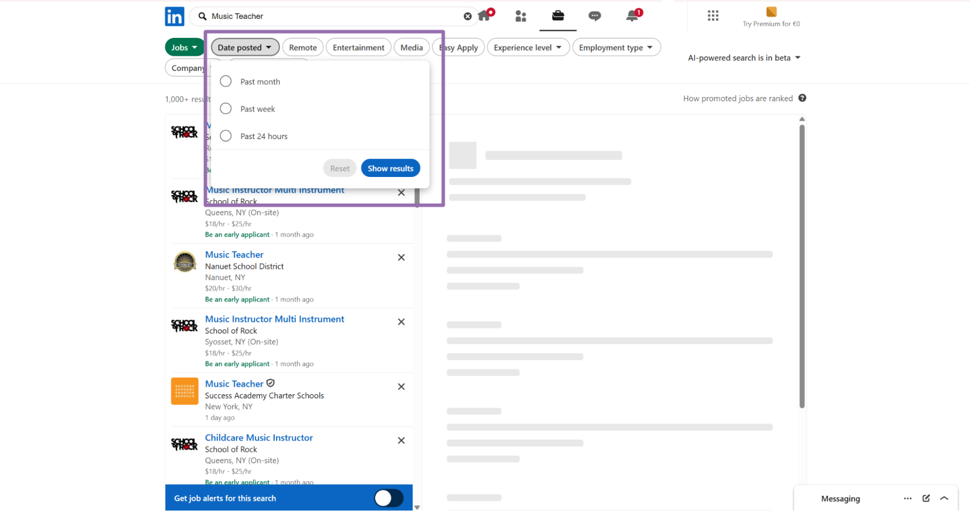Screen dimensions: 970x511
Task: Open the Home feed icon
Action: point(484,16)
